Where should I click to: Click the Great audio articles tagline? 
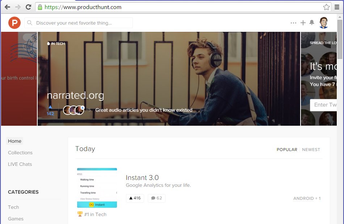click(x=144, y=110)
